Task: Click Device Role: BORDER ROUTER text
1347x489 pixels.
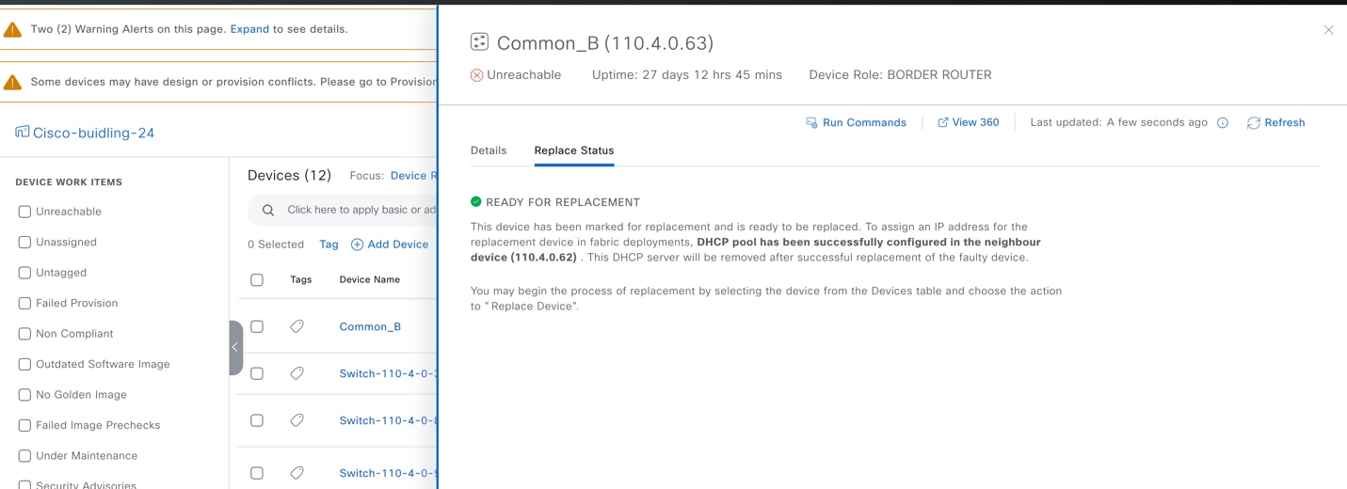Action: pyautogui.click(x=900, y=75)
